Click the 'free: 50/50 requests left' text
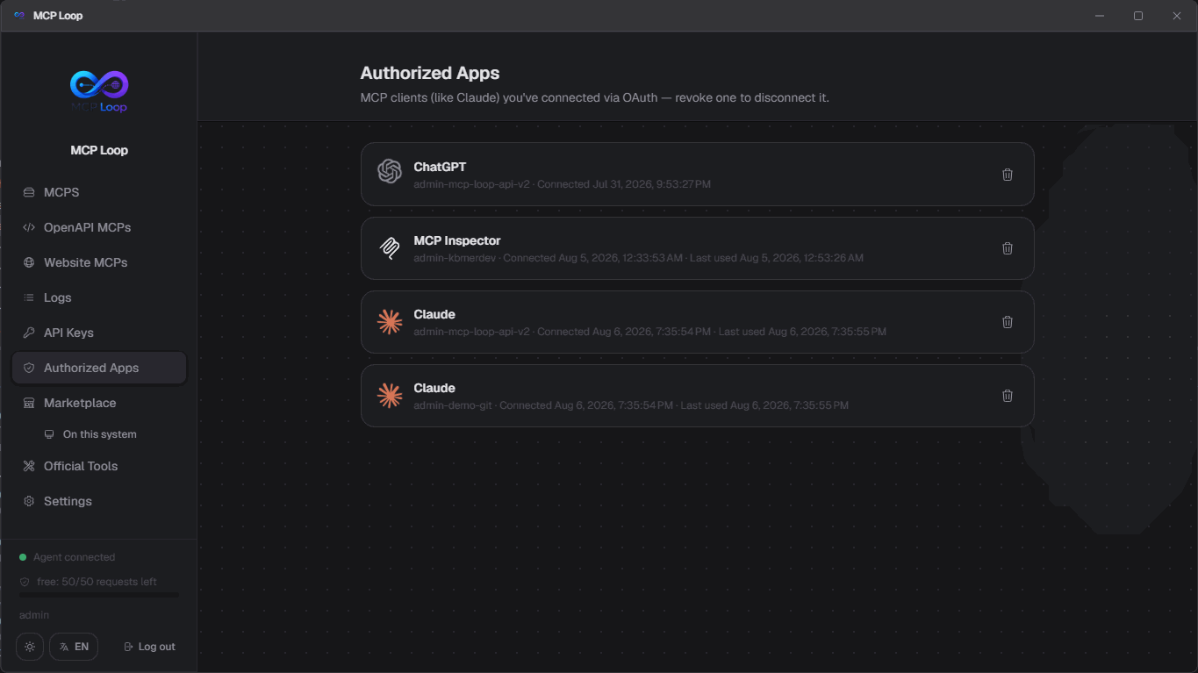 [97, 582]
